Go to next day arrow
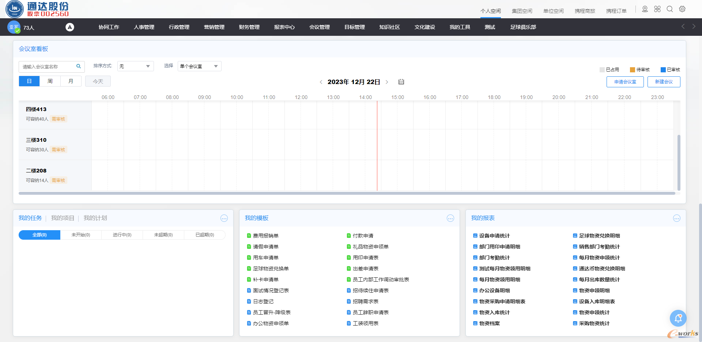 pos(387,82)
